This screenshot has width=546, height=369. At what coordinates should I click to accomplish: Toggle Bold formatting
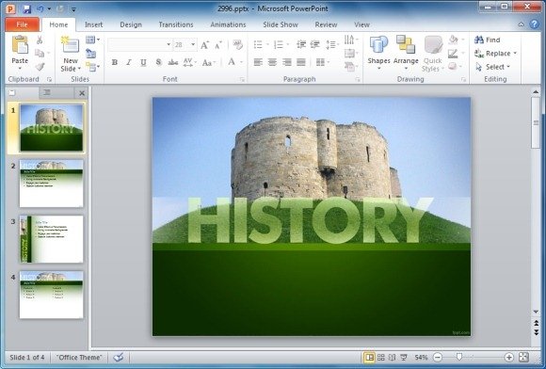pyautogui.click(x=114, y=63)
